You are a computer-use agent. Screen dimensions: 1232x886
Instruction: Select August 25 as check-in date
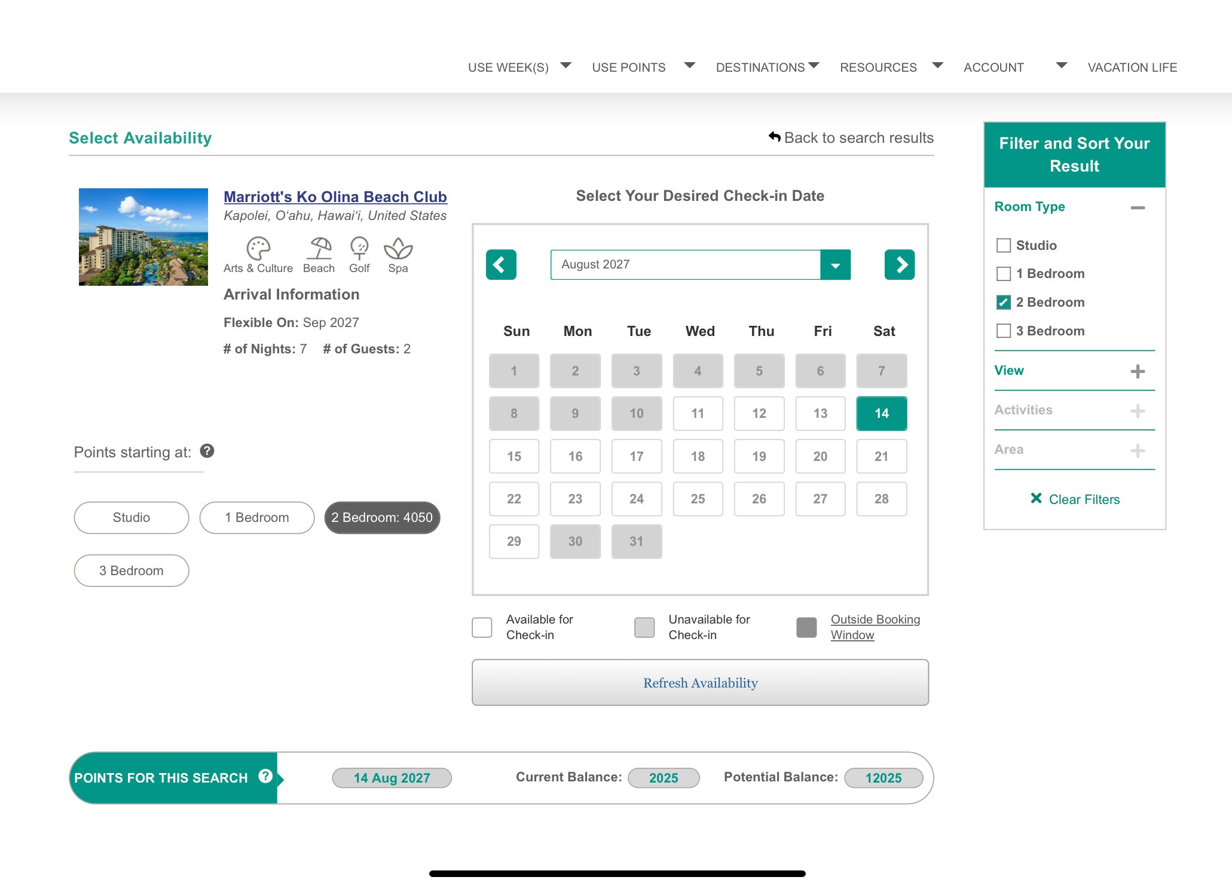tap(698, 499)
